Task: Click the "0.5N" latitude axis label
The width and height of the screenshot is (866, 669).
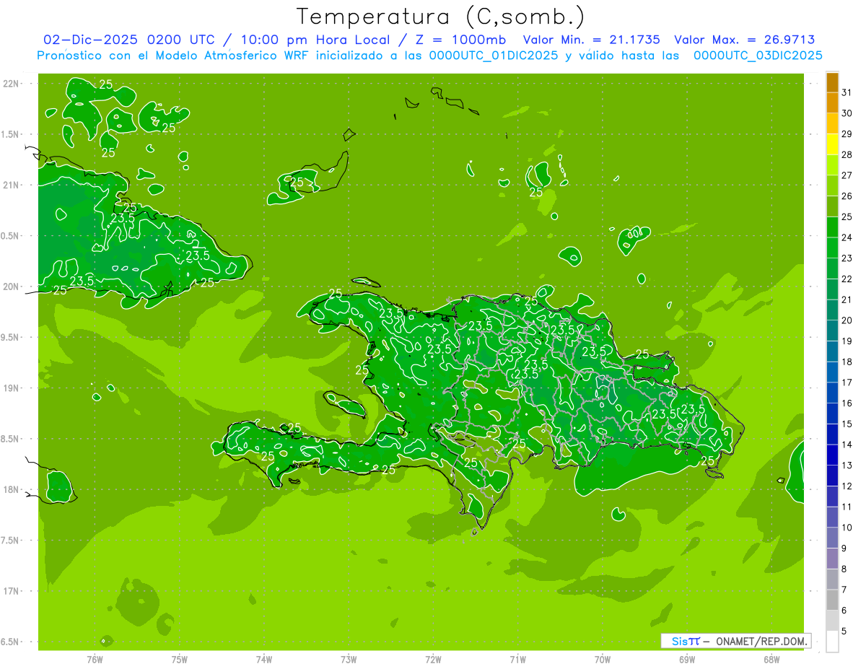Action: (10, 236)
